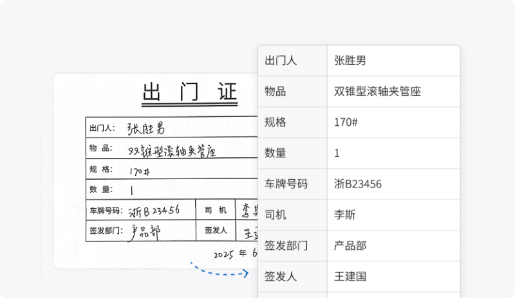
Task: Click the 出门证 title on the form
Action: click(x=190, y=94)
